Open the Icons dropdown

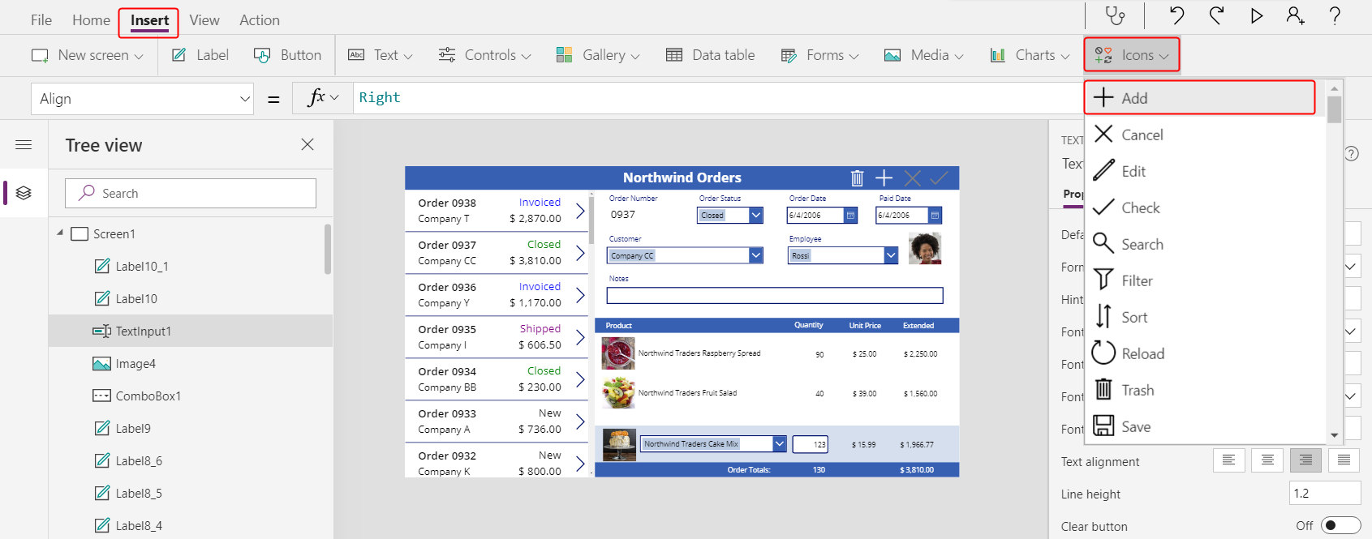coord(1132,55)
